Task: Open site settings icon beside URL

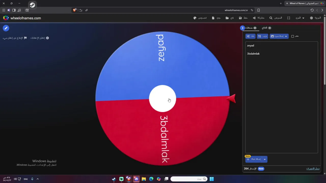Action: click(252, 10)
